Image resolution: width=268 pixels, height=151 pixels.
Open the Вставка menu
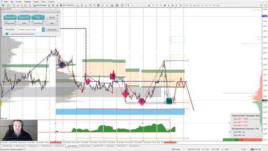pos(18,2)
